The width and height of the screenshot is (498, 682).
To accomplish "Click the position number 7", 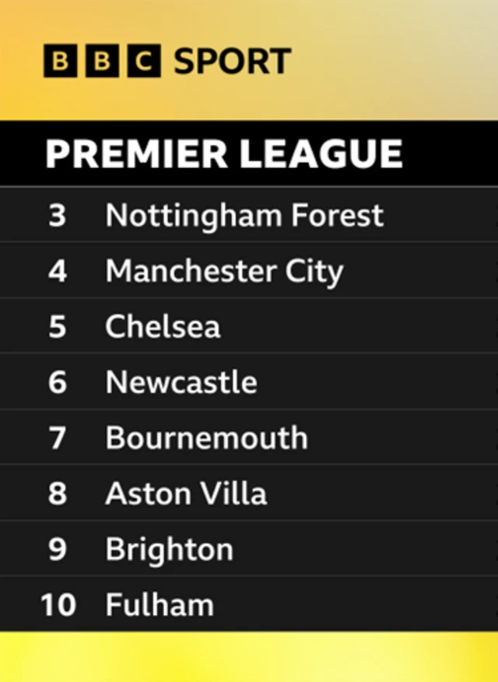I will click(x=58, y=438).
